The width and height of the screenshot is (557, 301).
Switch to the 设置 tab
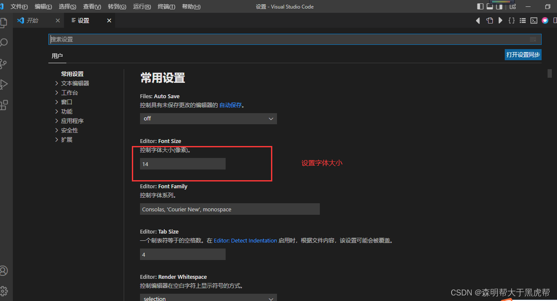(x=89, y=20)
